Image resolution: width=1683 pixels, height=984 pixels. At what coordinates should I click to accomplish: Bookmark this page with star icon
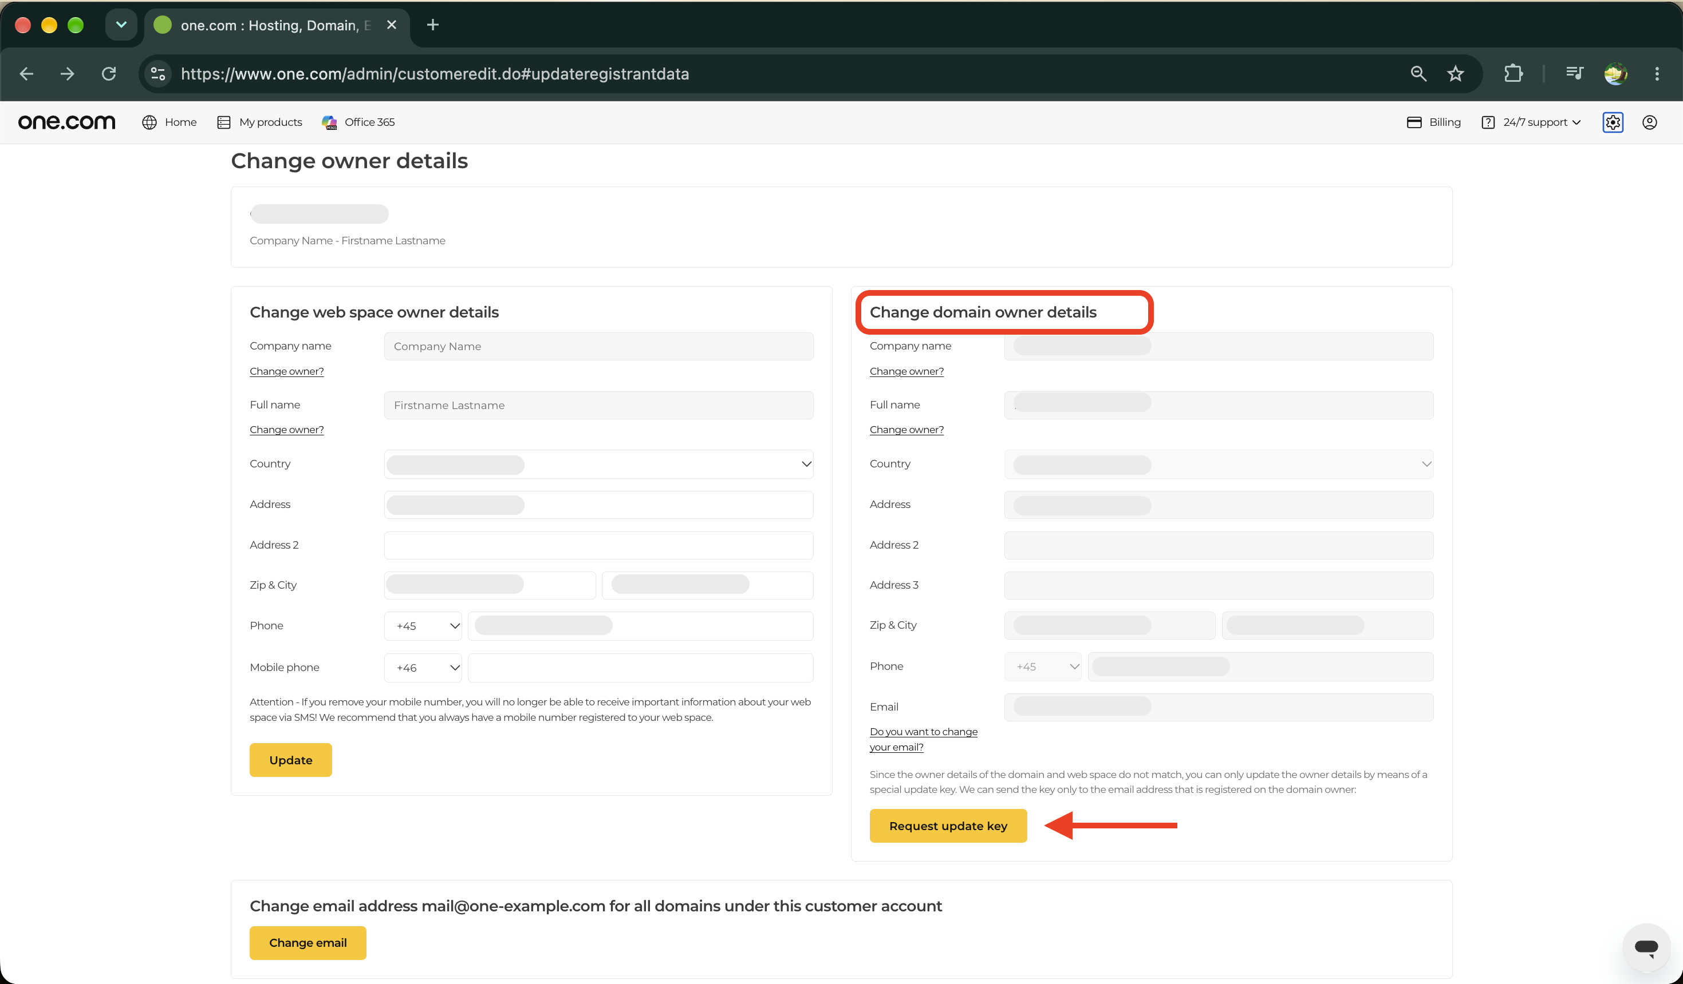click(1455, 73)
